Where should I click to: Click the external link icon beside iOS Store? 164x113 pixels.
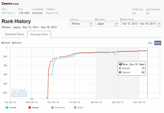[15, 13]
